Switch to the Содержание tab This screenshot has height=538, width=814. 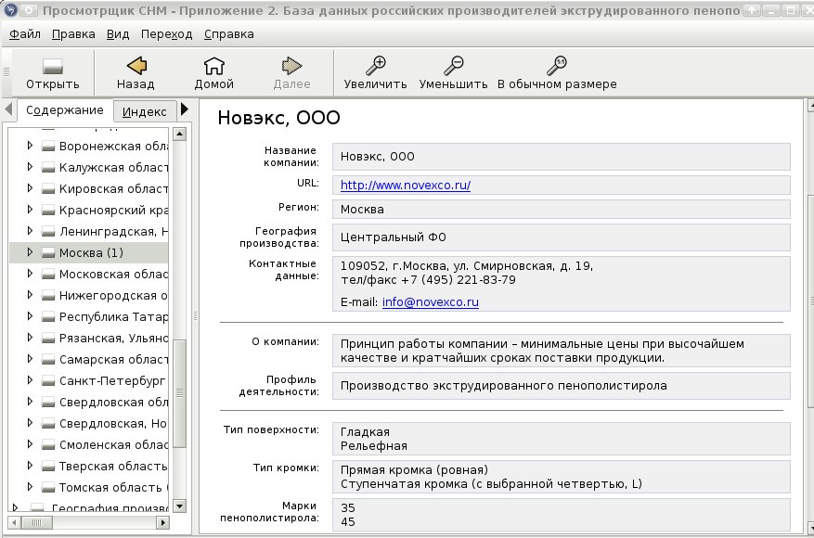pyautogui.click(x=65, y=110)
